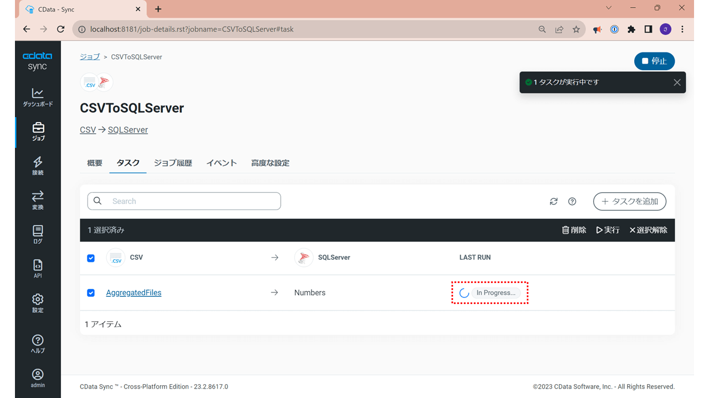
Task: Click 削除 to delete selected task
Action: pyautogui.click(x=574, y=230)
